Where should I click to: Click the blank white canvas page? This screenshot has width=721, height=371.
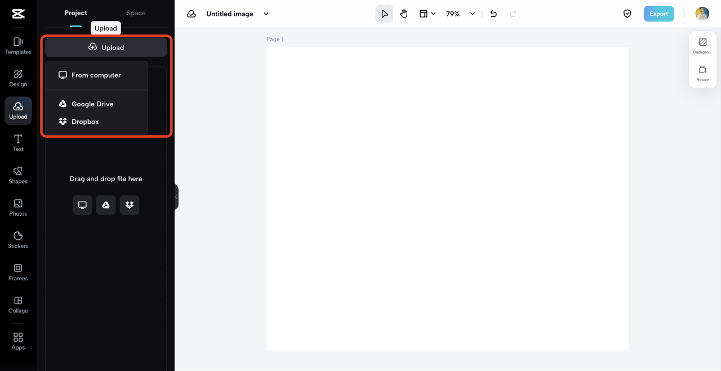tap(447, 198)
